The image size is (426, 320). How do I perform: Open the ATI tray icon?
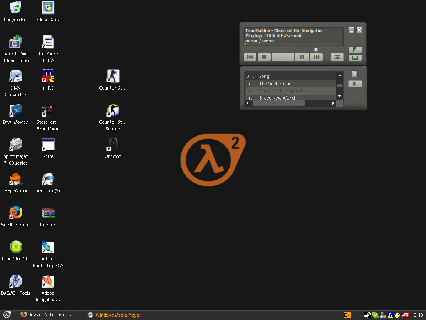406,315
